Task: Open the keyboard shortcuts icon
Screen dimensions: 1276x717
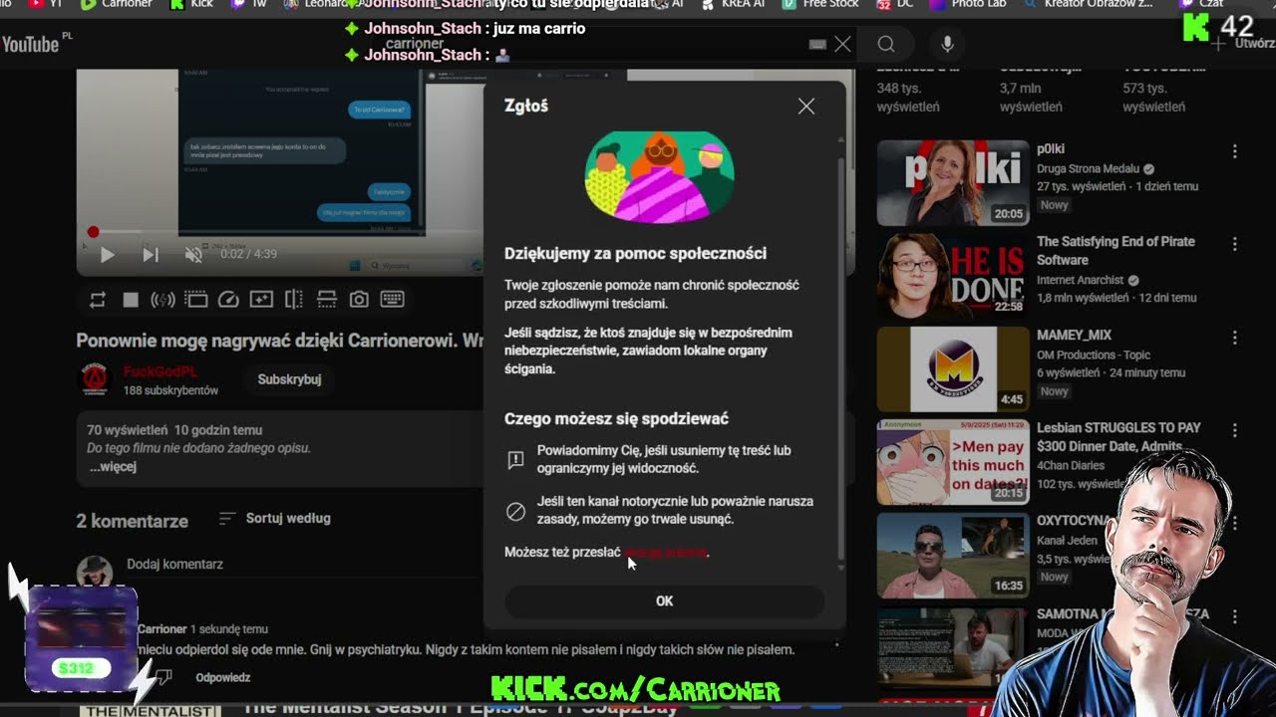Action: point(392,300)
